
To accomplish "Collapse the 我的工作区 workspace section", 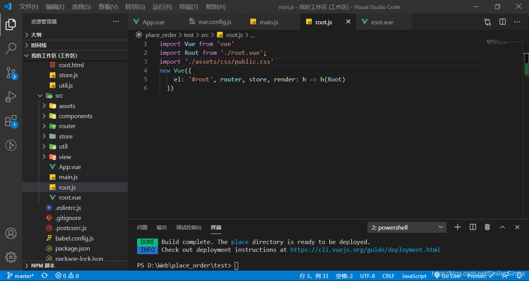I will 75,56.
